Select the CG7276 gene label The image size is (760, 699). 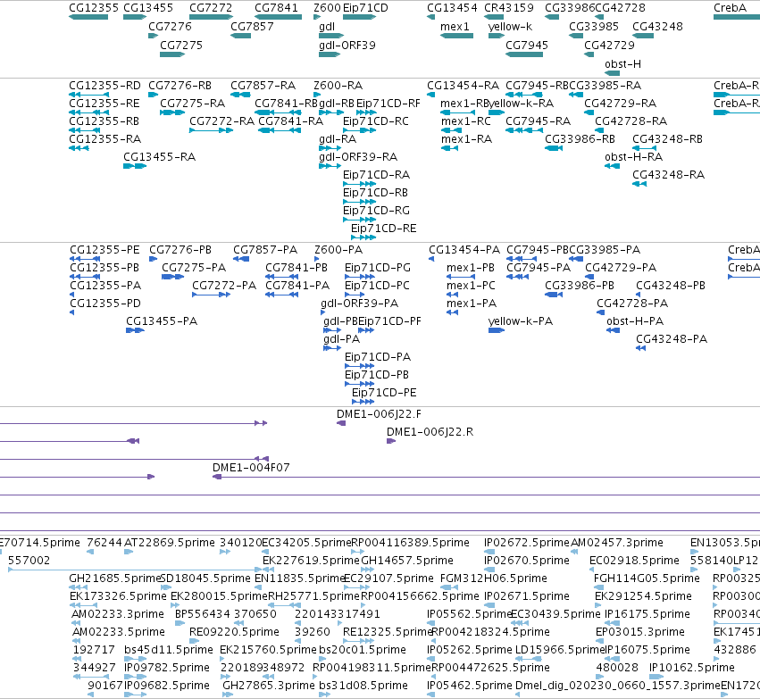click(x=170, y=26)
